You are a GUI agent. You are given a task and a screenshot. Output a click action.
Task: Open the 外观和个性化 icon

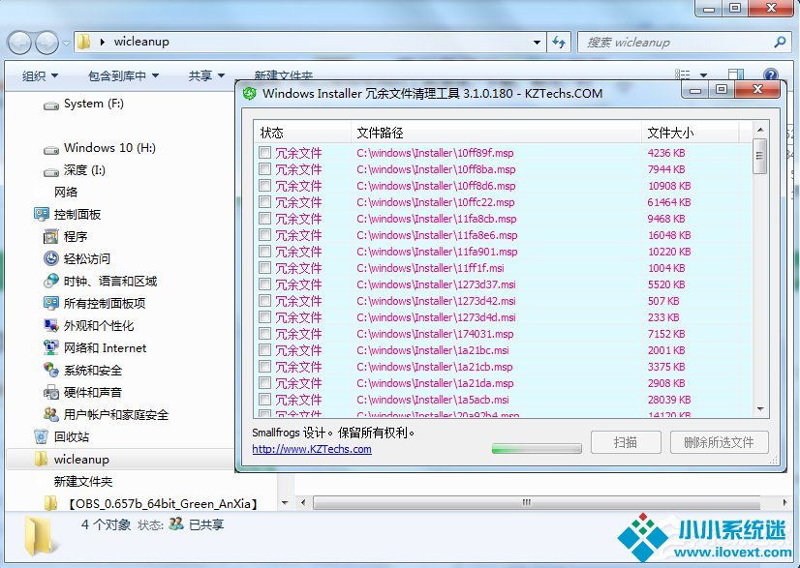click(51, 325)
